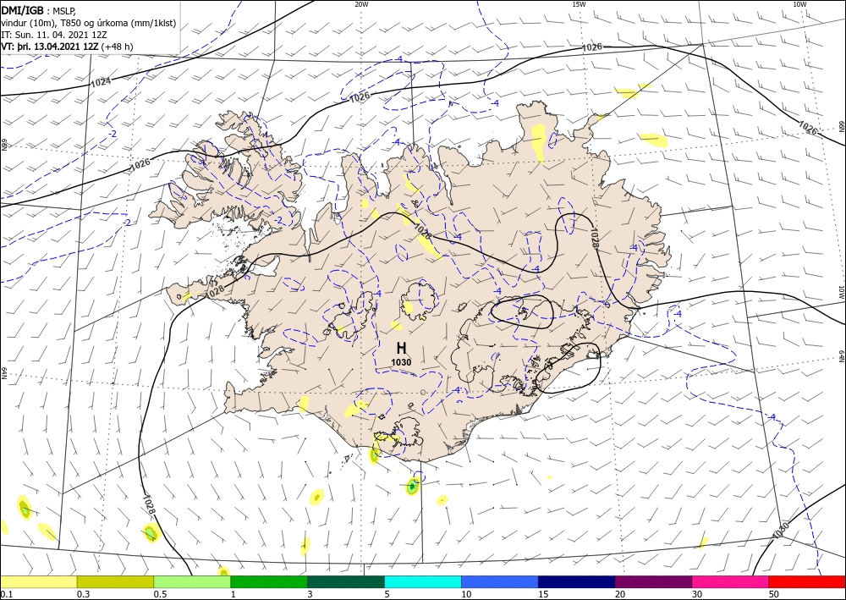Click the legend value 1

[233, 594]
